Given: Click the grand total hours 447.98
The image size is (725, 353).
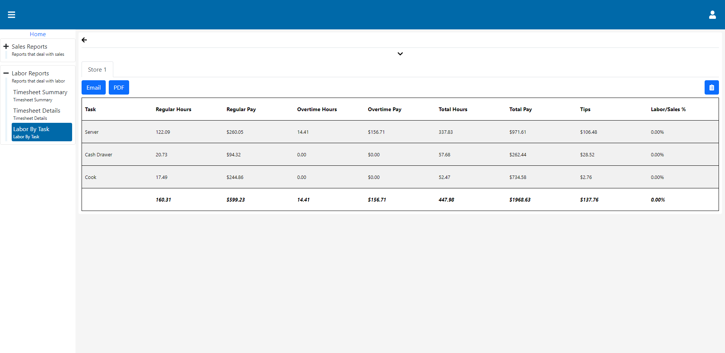Looking at the screenshot, I should (x=446, y=200).
